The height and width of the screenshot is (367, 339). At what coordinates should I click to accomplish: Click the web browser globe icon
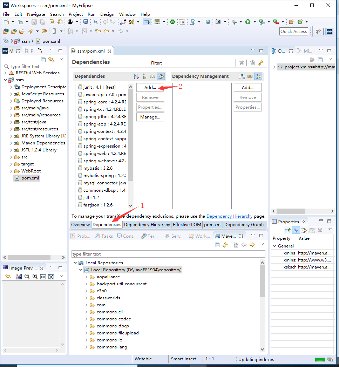click(208, 22)
